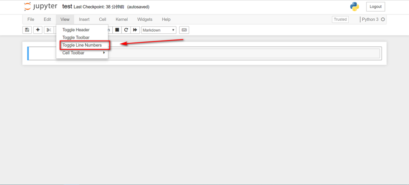Click the Python logo icon
Image resolution: width=409 pixels, height=185 pixels.
coord(355,7)
